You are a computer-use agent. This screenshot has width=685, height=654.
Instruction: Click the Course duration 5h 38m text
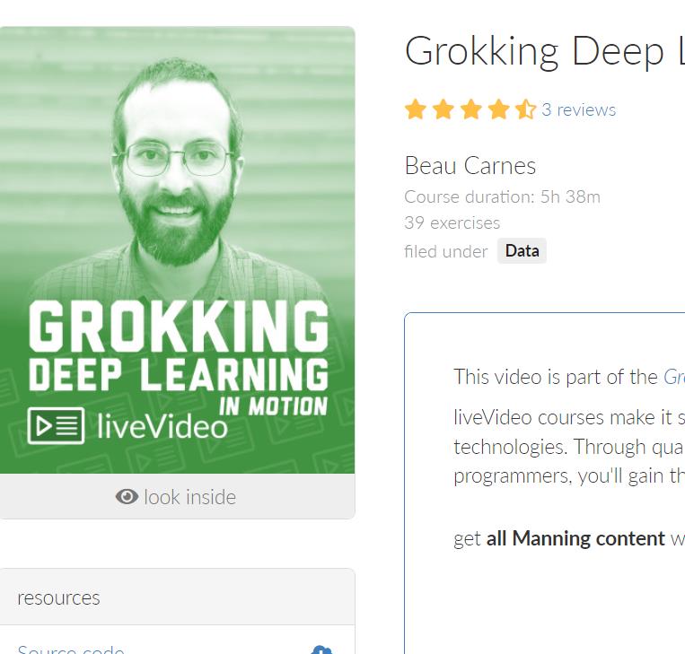[x=503, y=196]
